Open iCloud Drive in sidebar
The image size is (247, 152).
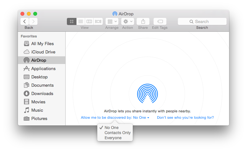point(42,52)
